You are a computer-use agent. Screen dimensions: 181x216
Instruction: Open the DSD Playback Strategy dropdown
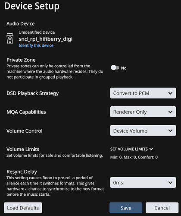pos(143,93)
